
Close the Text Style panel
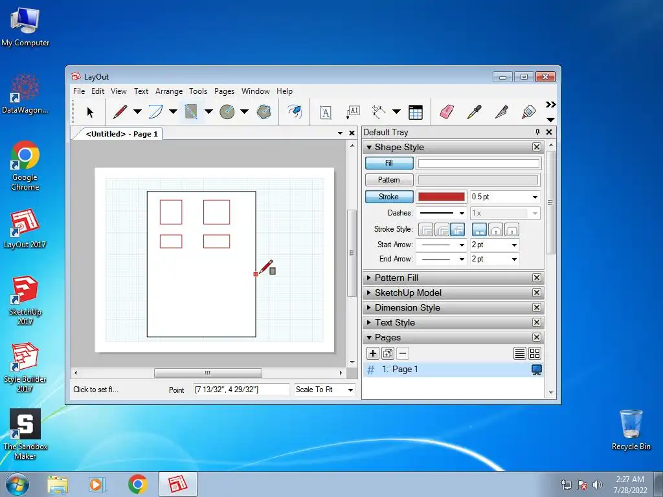(x=537, y=322)
